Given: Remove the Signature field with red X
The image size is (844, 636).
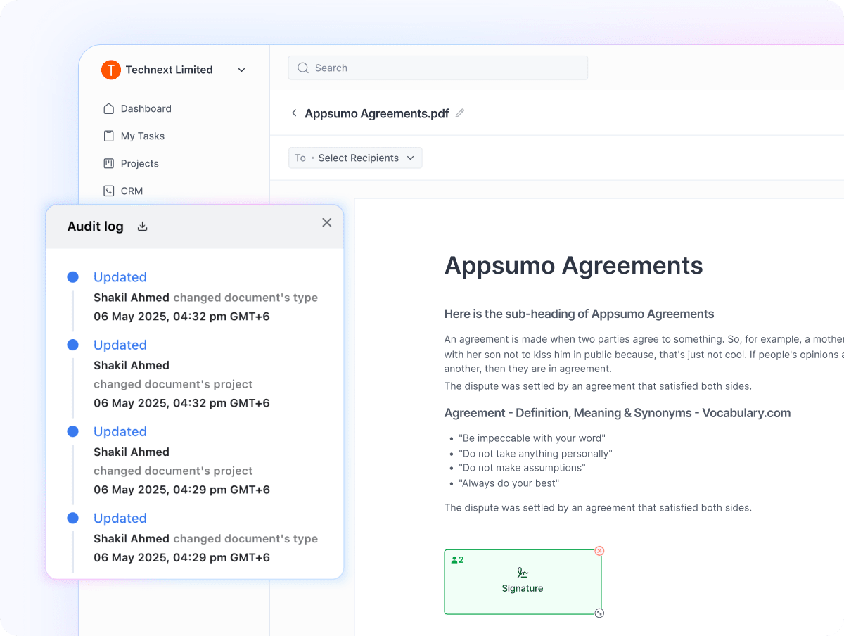Looking at the screenshot, I should pyautogui.click(x=599, y=551).
